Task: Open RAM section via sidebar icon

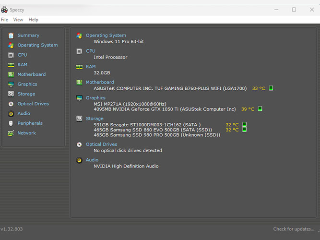Action: pyautogui.click(x=11, y=65)
